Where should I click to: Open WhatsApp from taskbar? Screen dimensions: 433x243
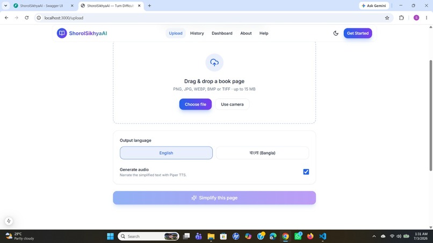point(298,237)
